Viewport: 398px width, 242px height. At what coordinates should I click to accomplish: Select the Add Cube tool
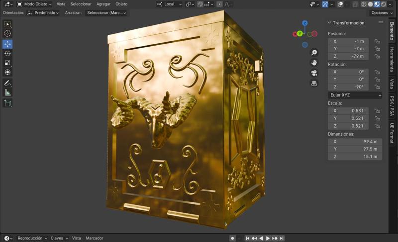[7, 103]
